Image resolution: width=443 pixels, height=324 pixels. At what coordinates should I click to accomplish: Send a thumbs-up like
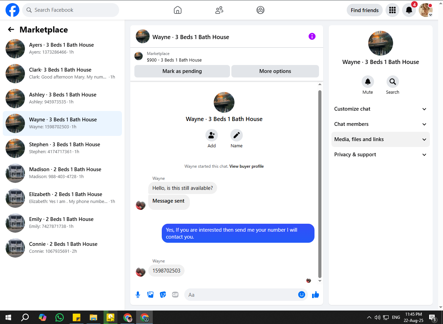[x=316, y=295]
